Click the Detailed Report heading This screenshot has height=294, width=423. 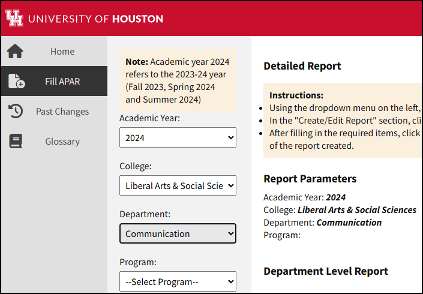(x=302, y=66)
